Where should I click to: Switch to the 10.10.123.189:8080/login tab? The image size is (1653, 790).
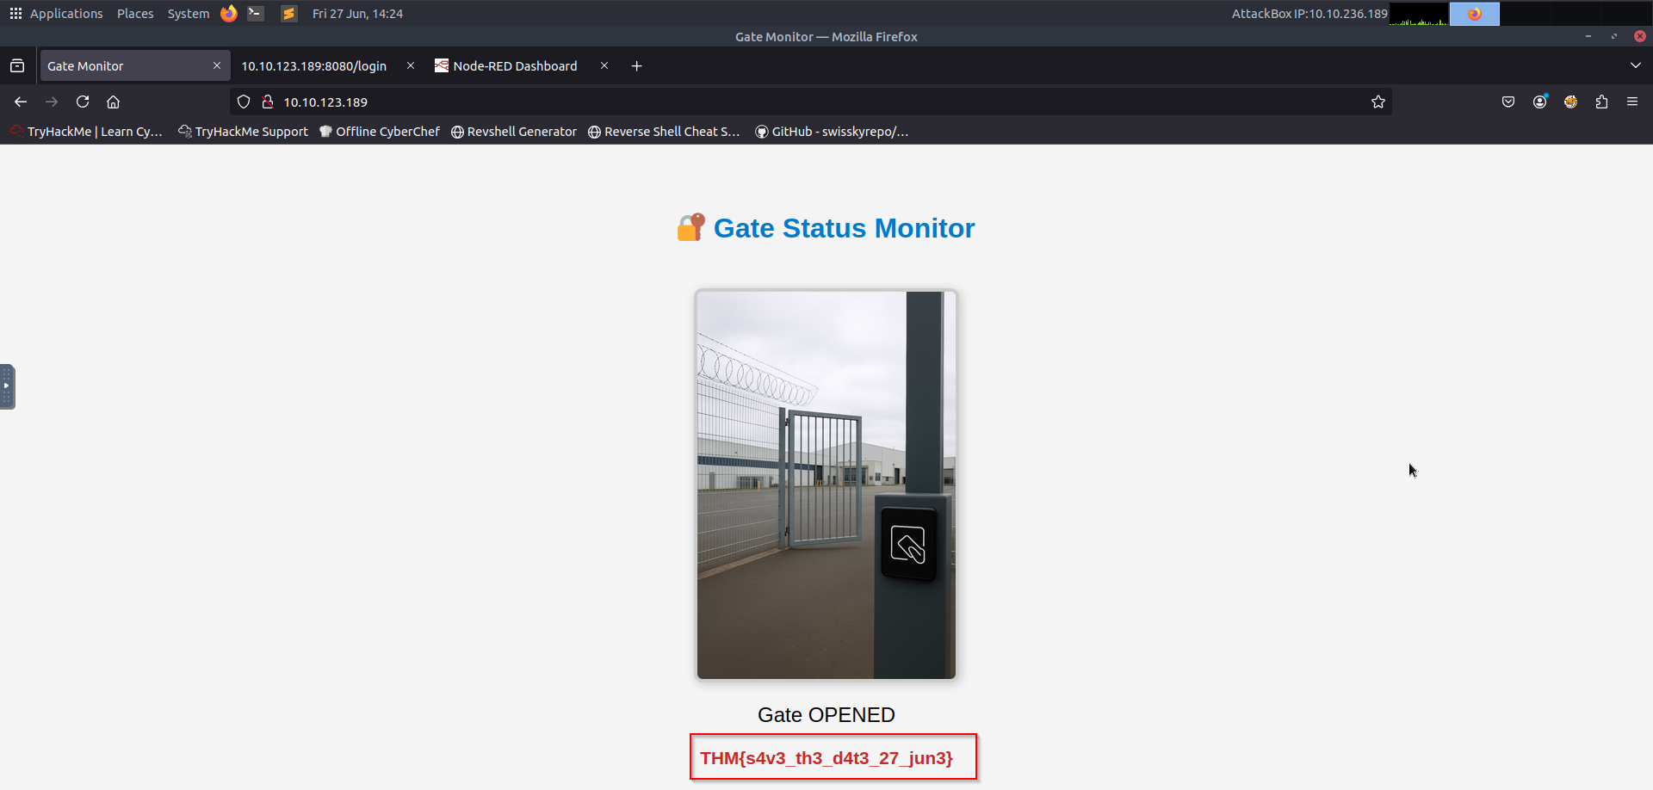313,66
